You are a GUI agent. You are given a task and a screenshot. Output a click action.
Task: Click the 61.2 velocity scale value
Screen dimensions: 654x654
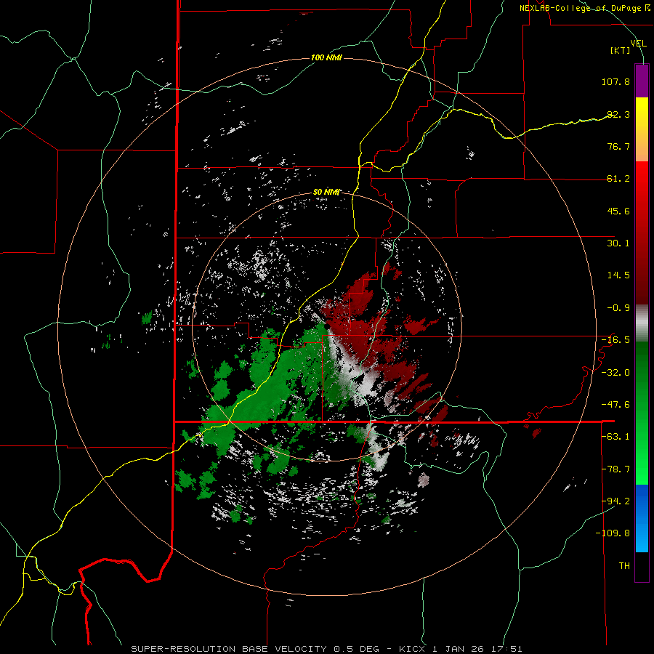[x=618, y=179]
